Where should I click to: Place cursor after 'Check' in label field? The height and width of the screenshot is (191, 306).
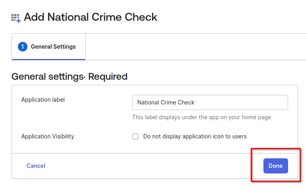pyautogui.click(x=195, y=102)
